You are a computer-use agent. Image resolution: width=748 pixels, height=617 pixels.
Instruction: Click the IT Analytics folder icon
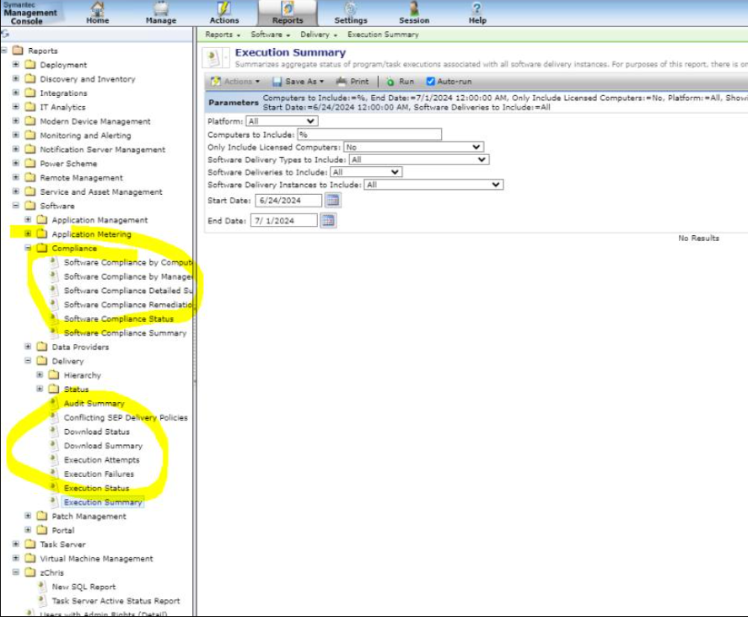pyautogui.click(x=30, y=107)
